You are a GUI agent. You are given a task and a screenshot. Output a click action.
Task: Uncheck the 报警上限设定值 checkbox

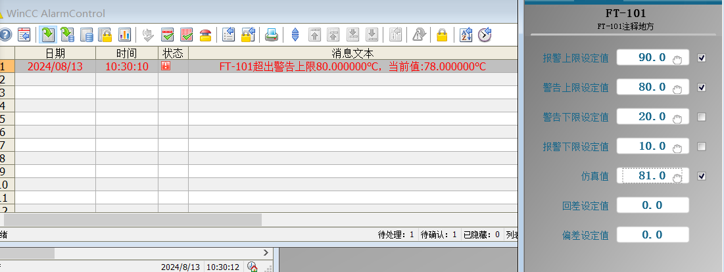702,58
